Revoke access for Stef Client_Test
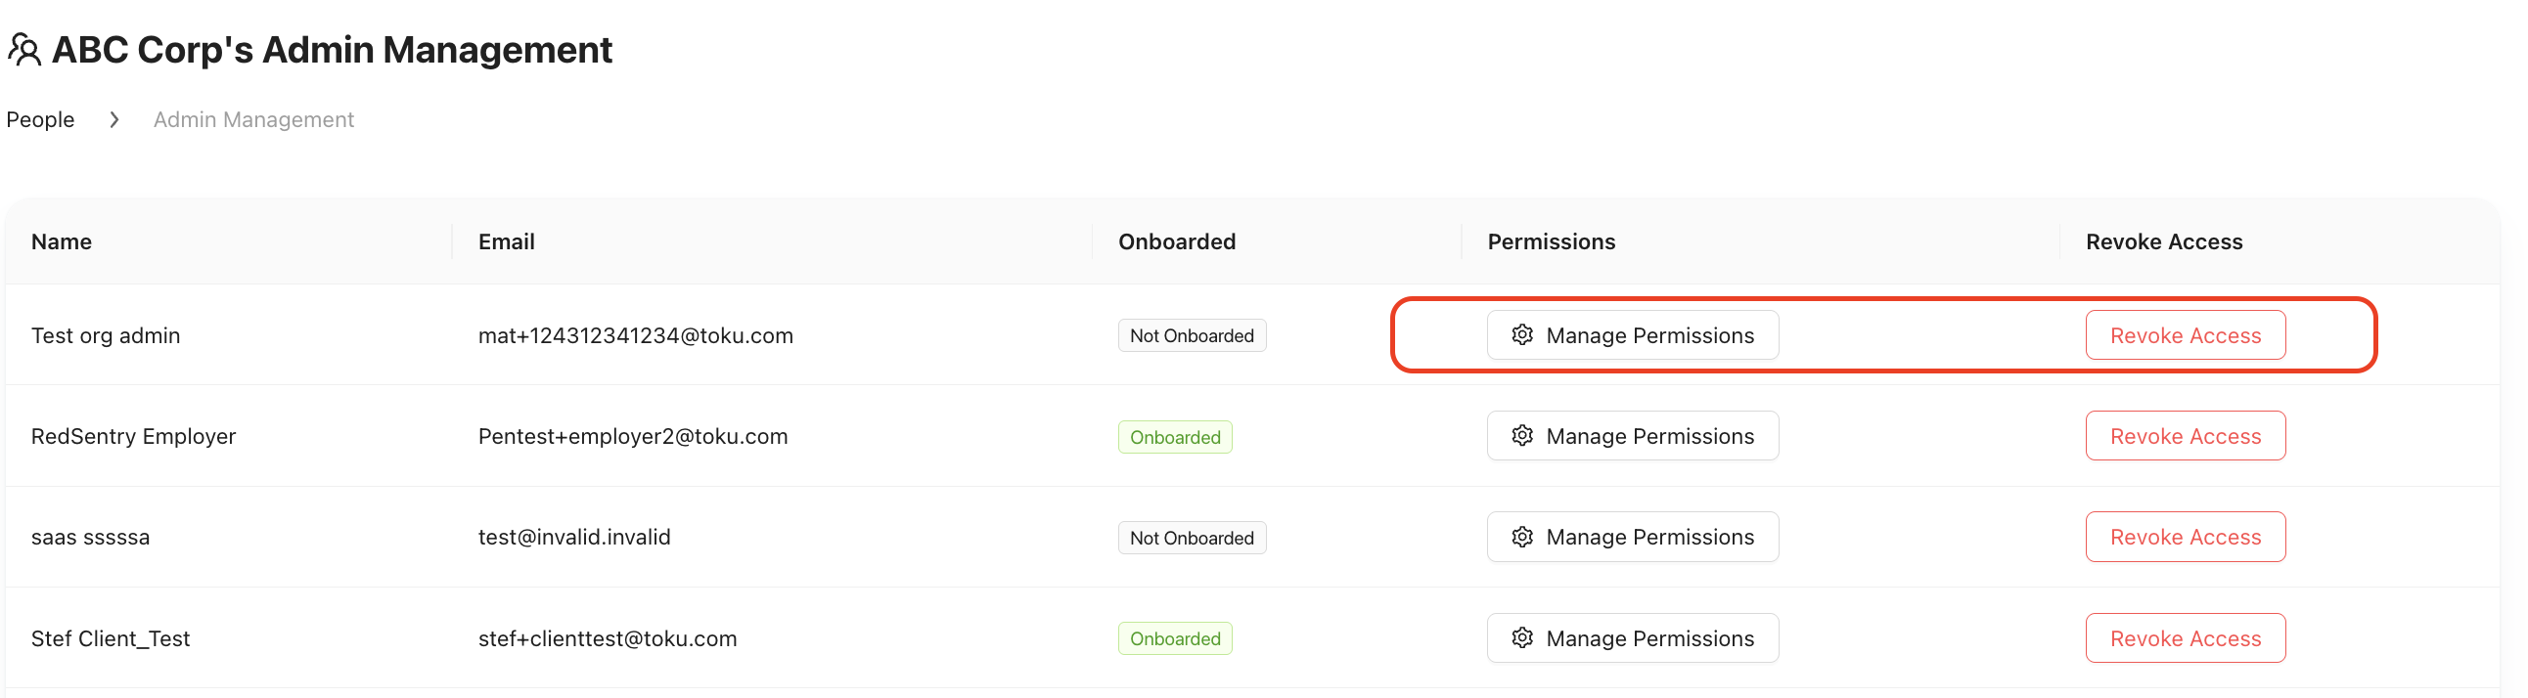The width and height of the screenshot is (2528, 698). coord(2186,638)
